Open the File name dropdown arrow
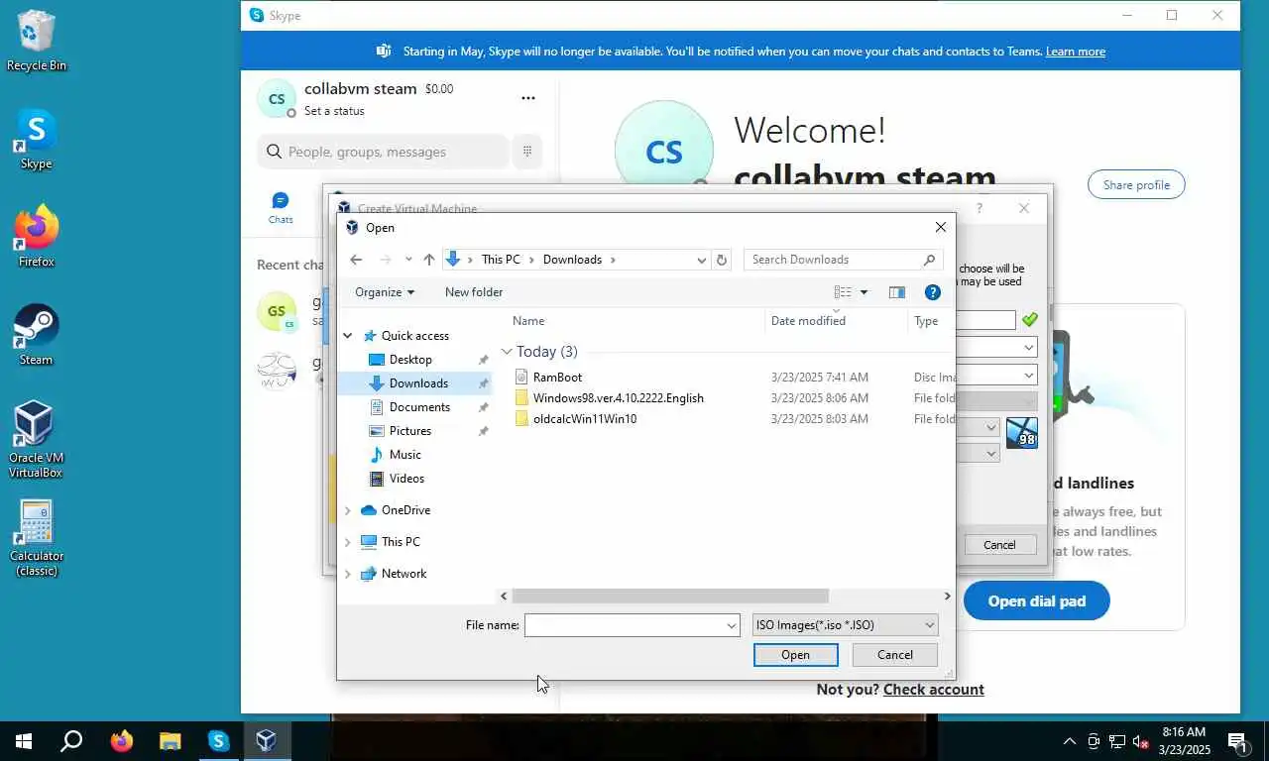The width and height of the screenshot is (1269, 761). point(732,625)
